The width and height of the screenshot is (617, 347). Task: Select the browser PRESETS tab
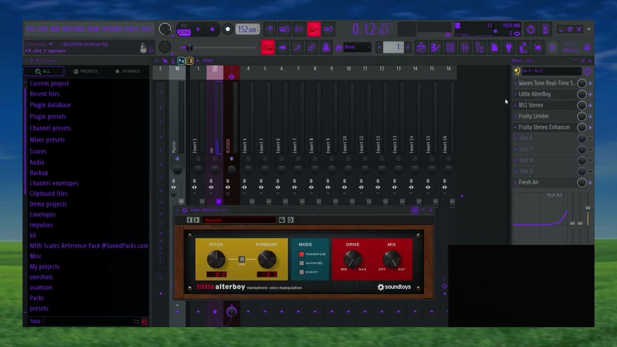pos(85,71)
